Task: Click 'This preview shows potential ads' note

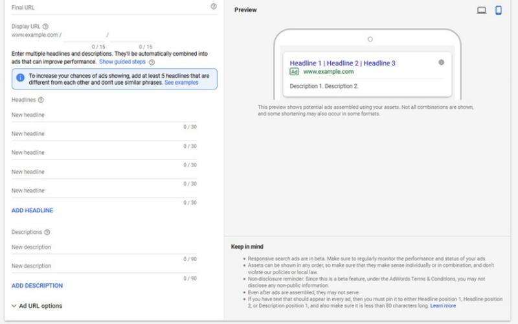Action: click(366, 110)
